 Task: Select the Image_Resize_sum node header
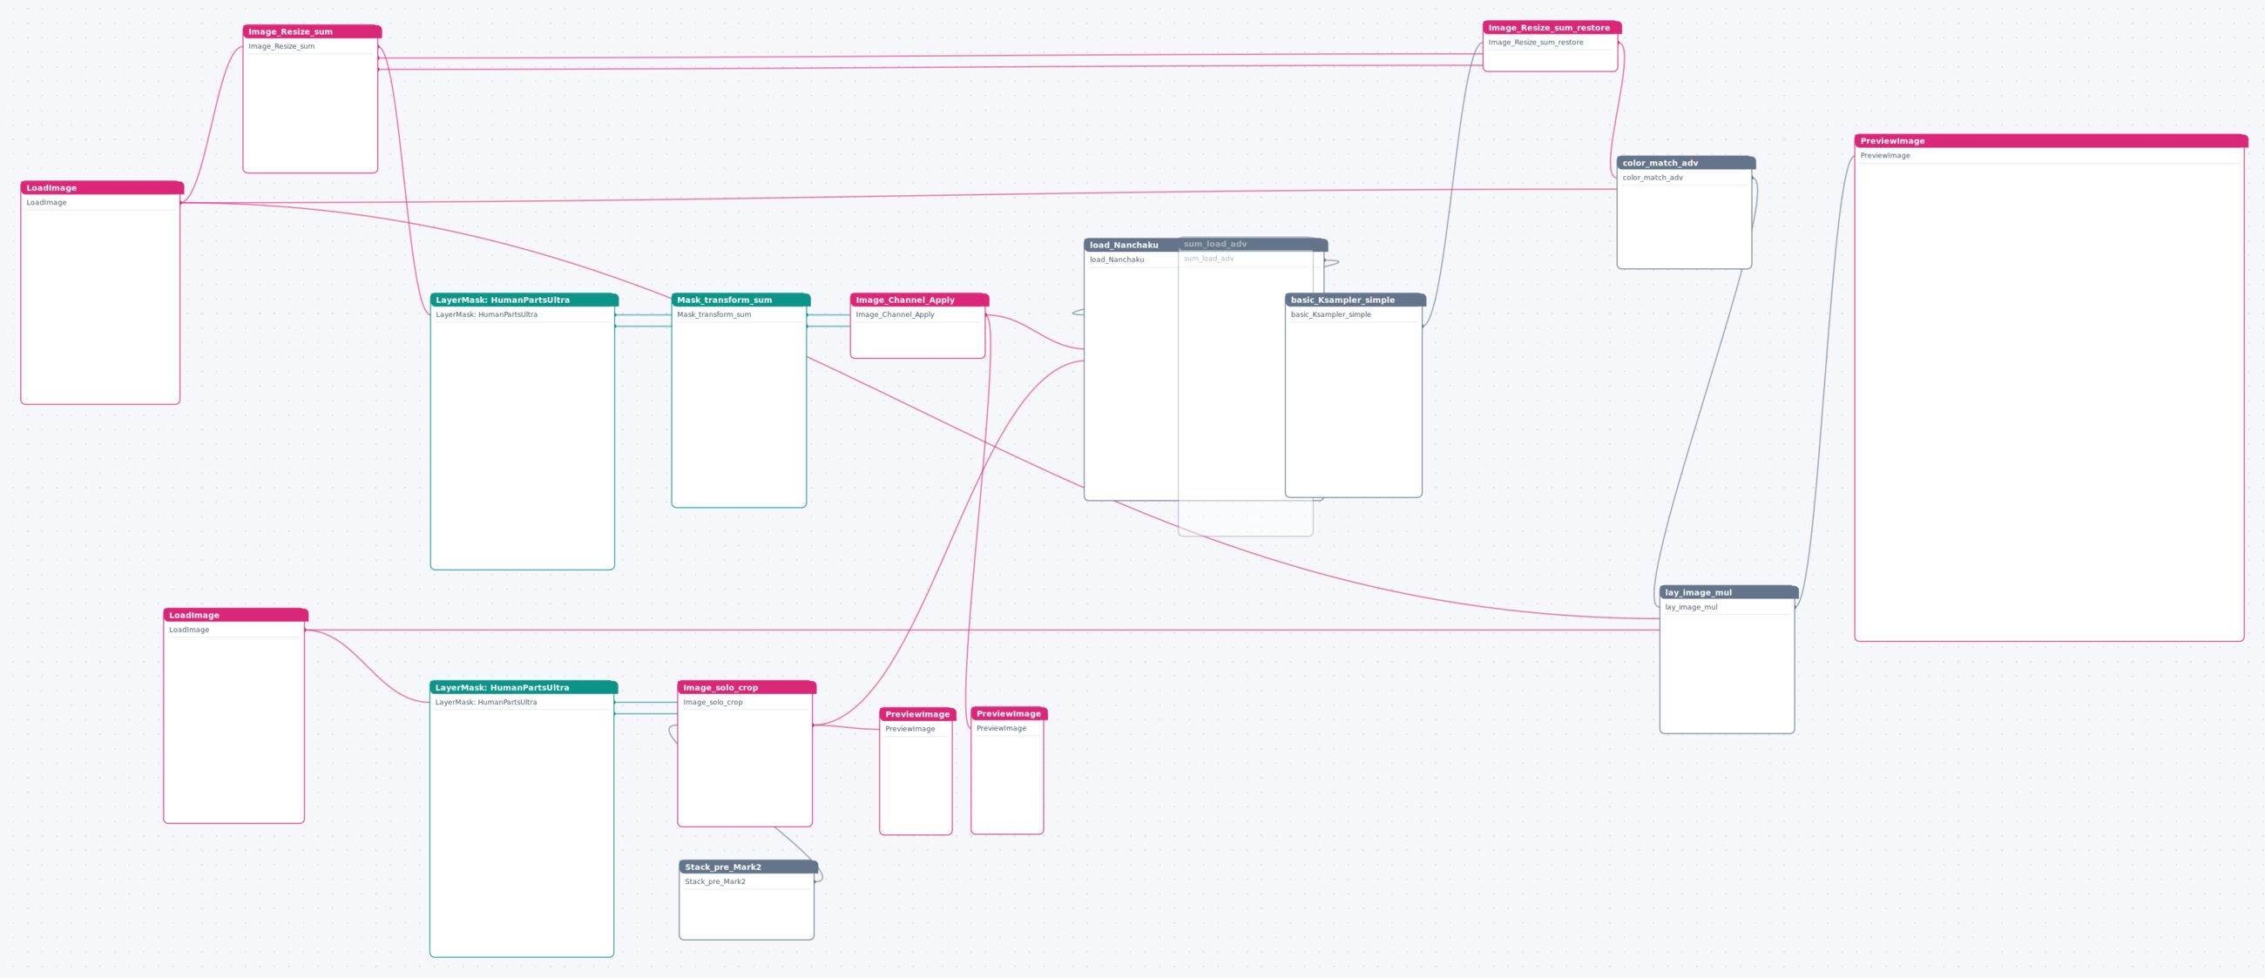(x=312, y=31)
